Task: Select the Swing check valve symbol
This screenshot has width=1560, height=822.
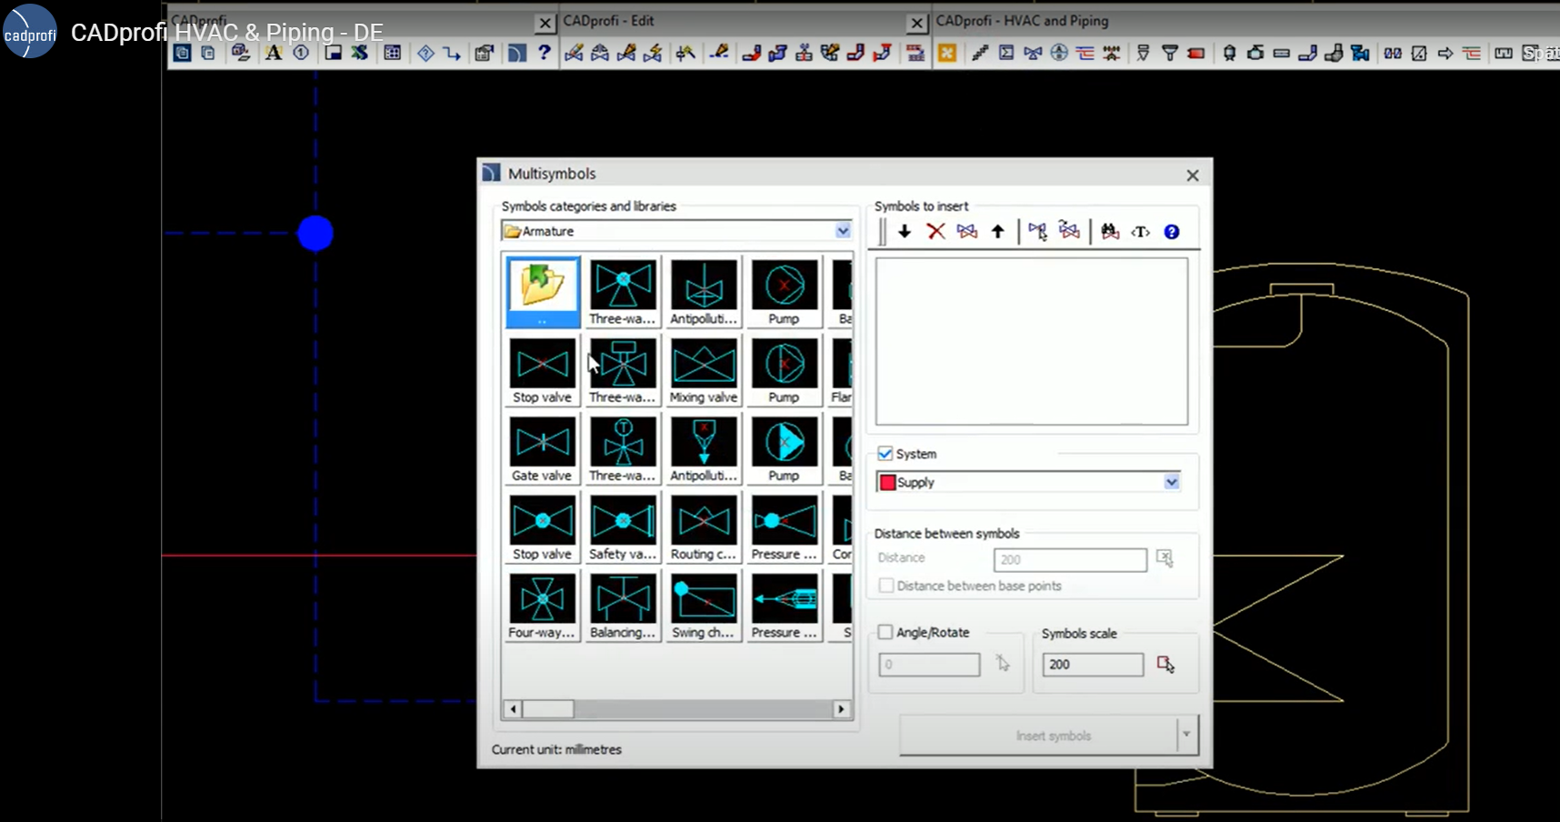Action: click(x=704, y=600)
